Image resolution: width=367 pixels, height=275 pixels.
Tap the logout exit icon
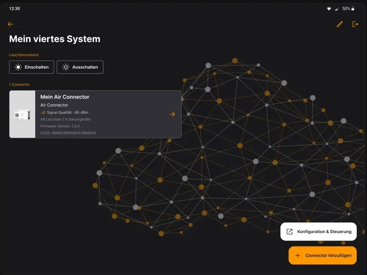(355, 24)
